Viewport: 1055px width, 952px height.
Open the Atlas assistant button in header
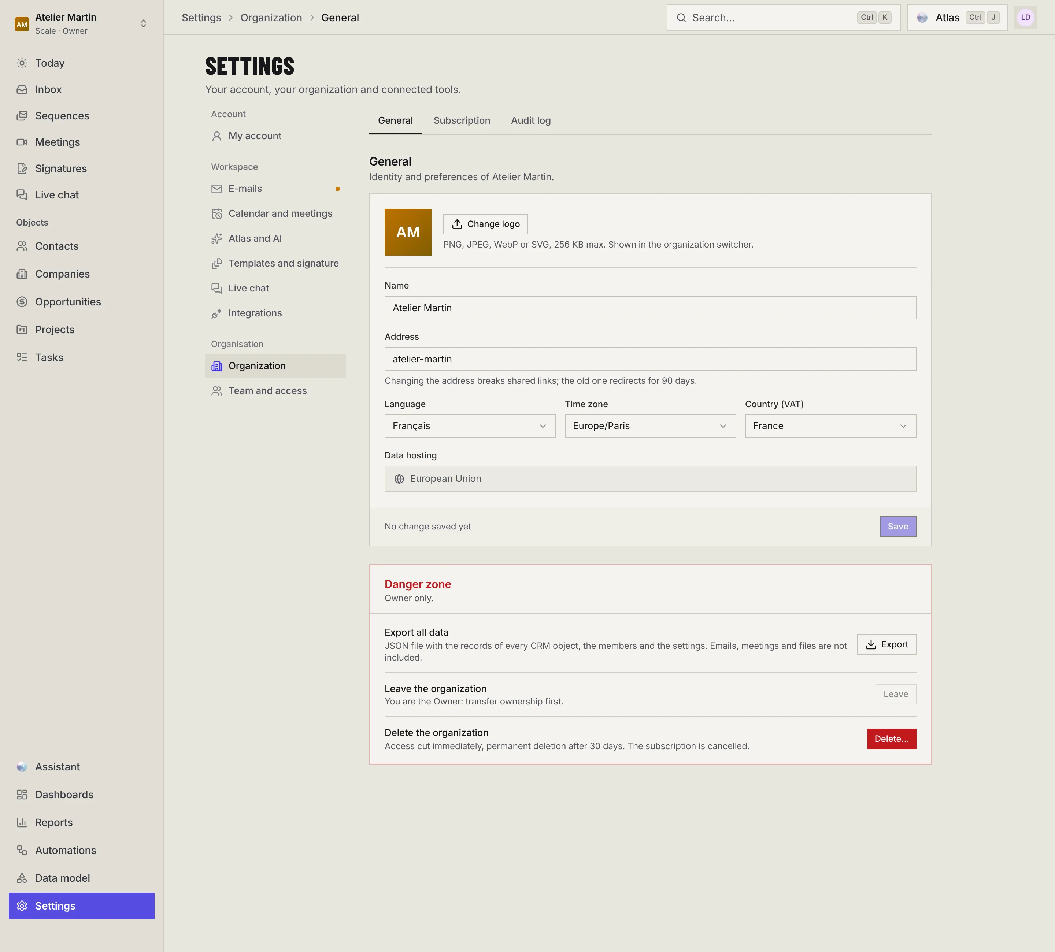957,18
